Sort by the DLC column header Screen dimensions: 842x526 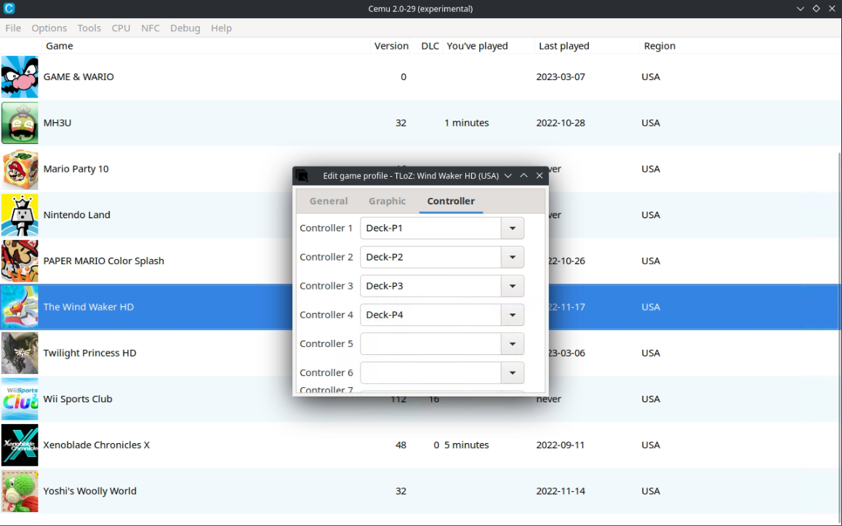(430, 46)
